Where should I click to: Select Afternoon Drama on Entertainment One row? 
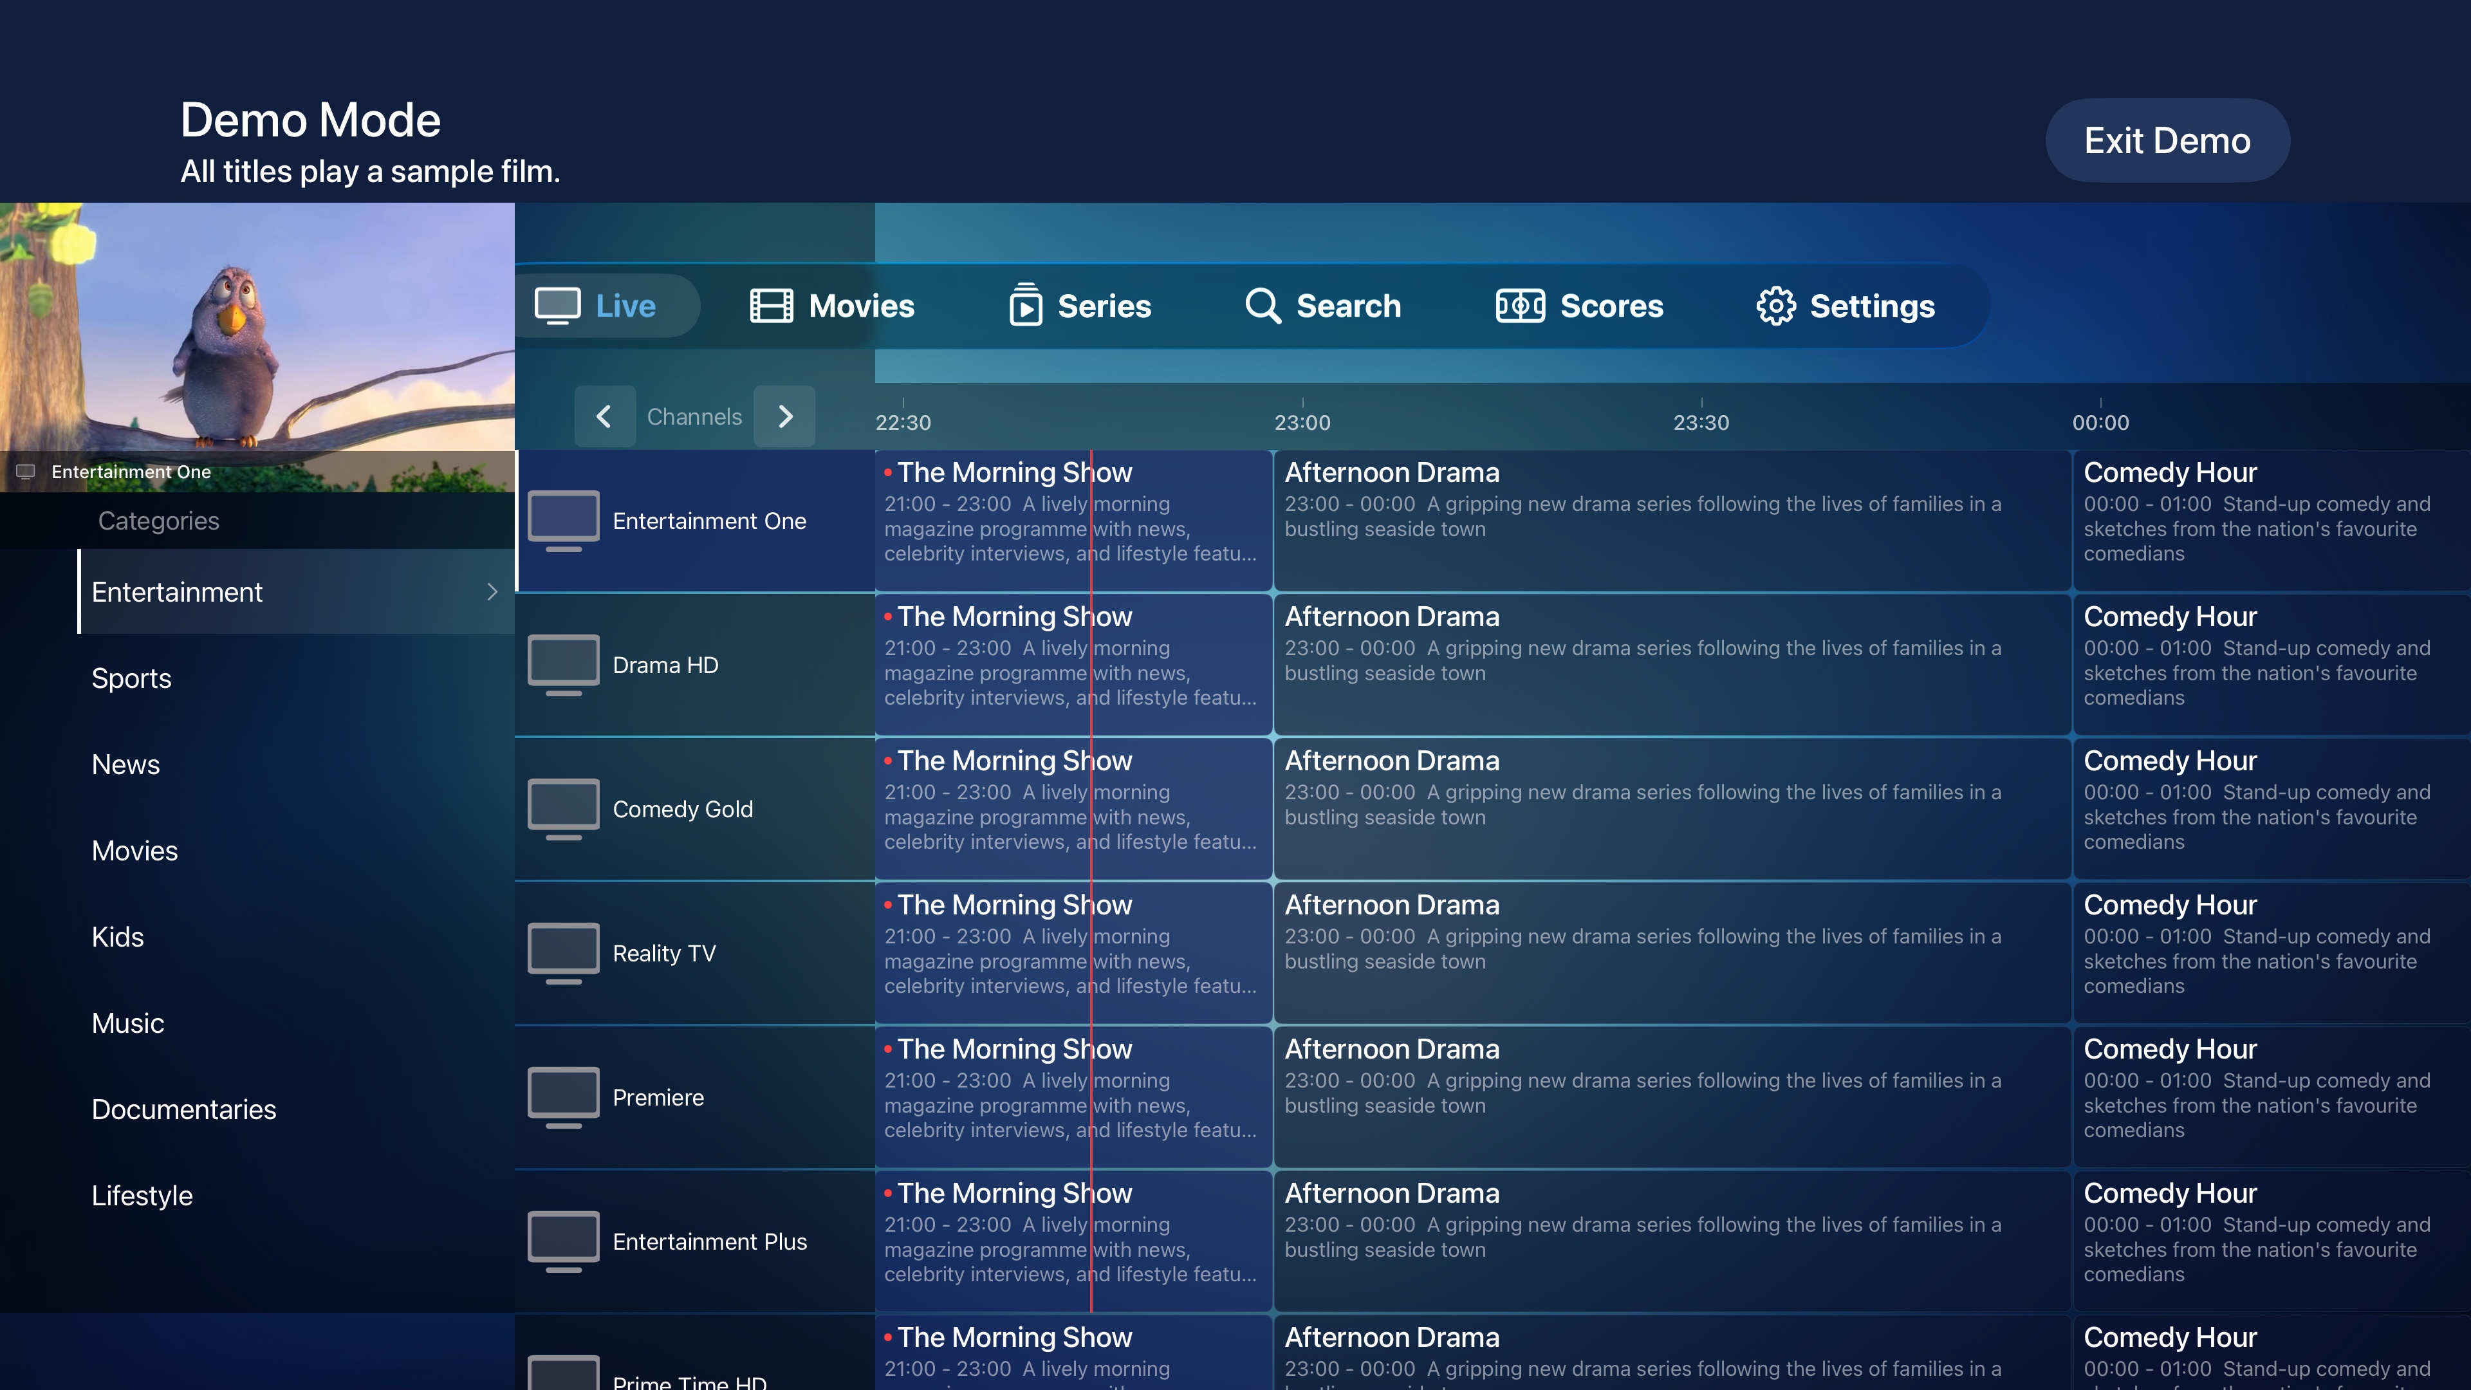click(x=1672, y=521)
